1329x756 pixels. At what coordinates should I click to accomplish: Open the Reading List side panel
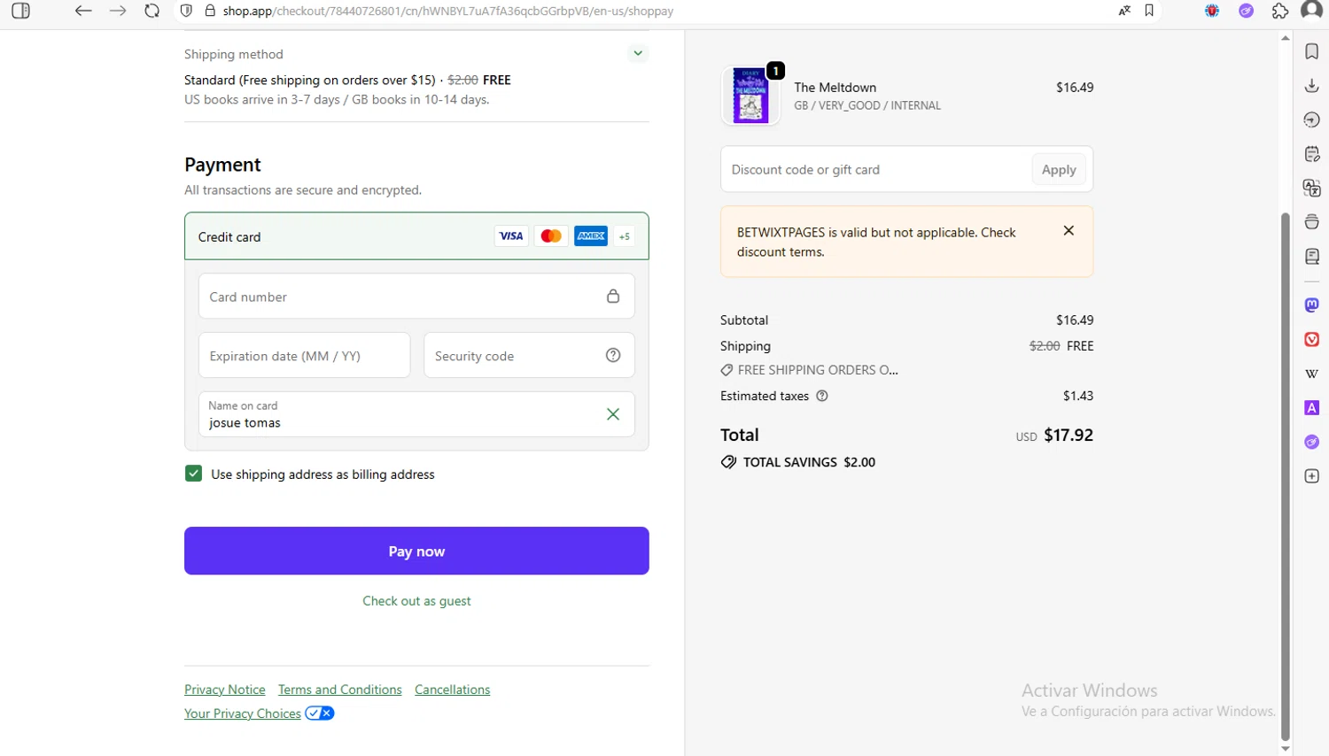[1312, 256]
